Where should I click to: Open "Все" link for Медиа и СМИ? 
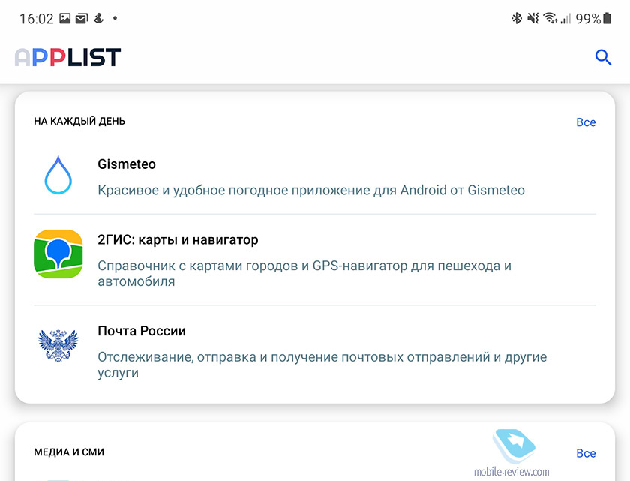tap(586, 453)
